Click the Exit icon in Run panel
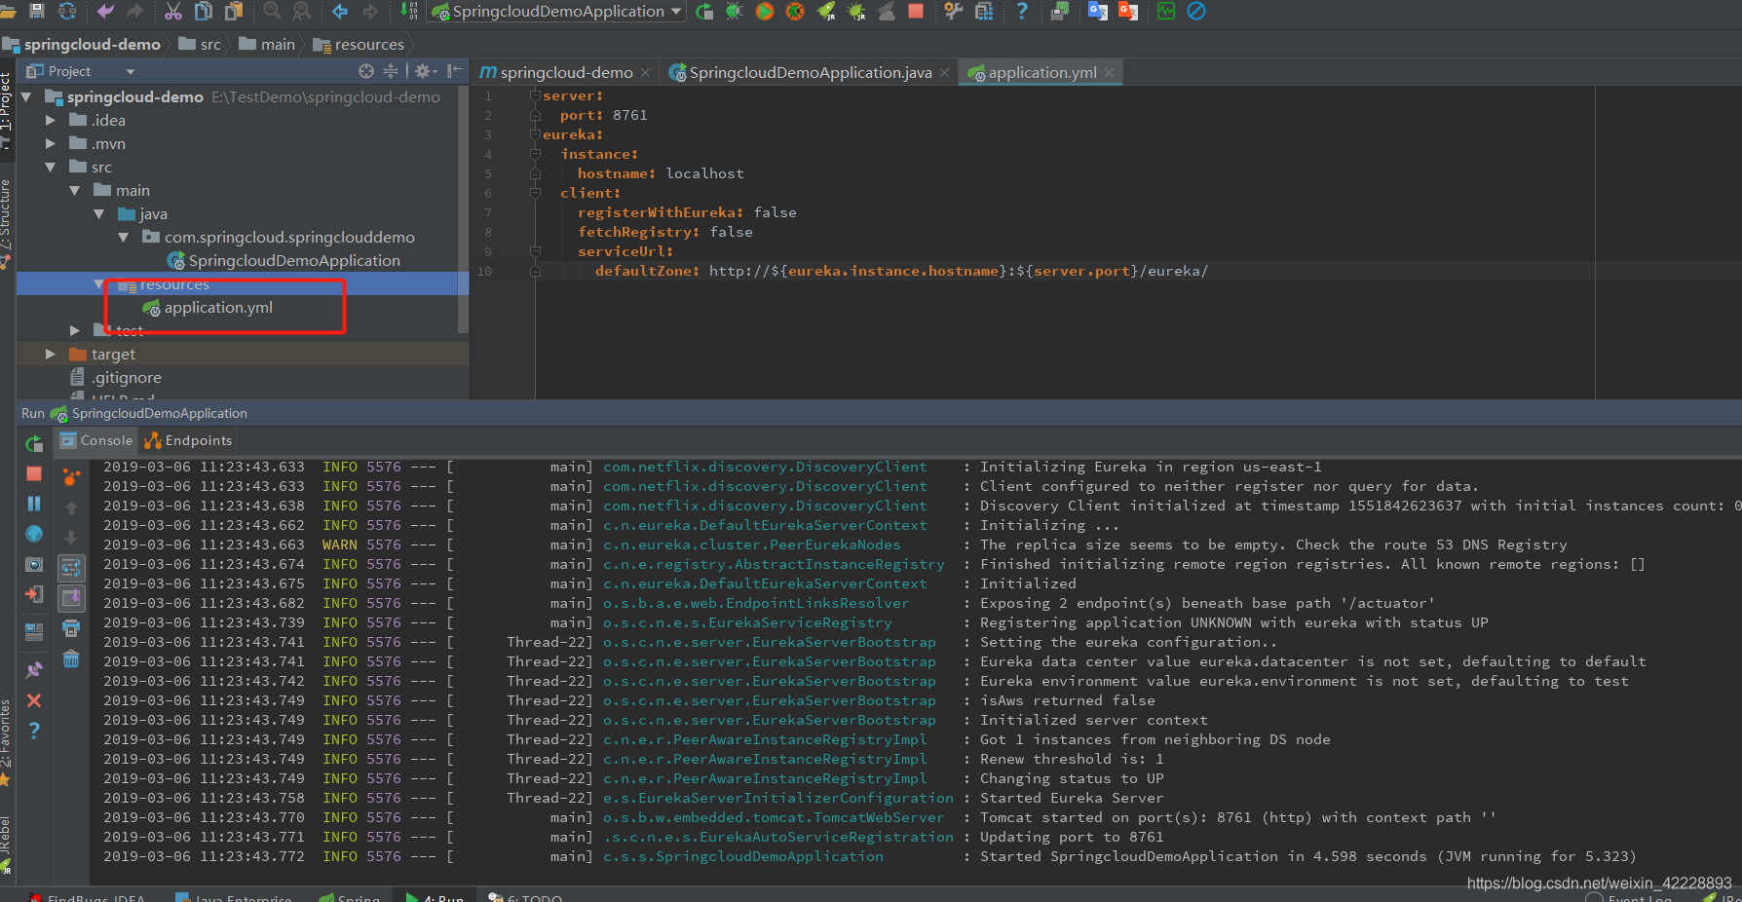 tap(34, 594)
